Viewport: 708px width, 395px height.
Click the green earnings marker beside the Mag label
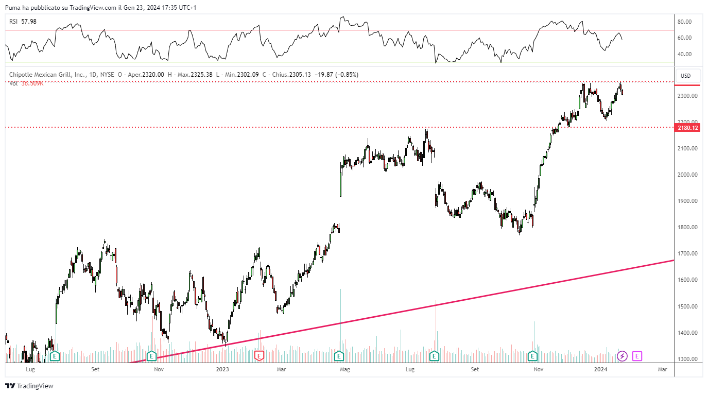point(339,355)
